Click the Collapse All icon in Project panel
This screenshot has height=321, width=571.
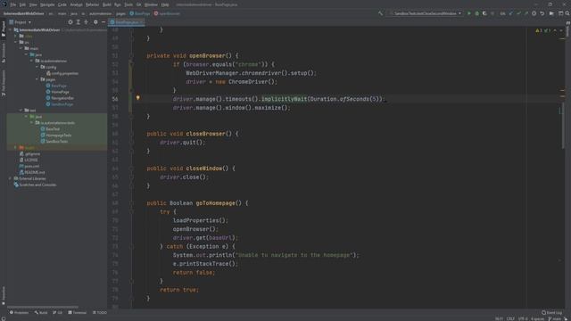tap(86, 22)
